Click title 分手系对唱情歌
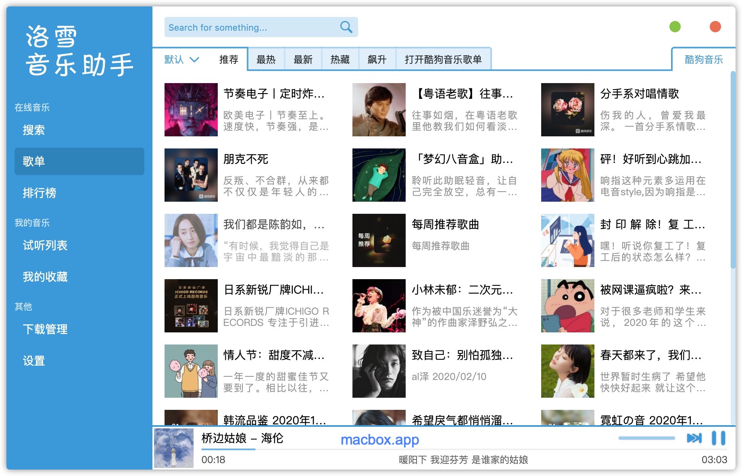 [640, 94]
